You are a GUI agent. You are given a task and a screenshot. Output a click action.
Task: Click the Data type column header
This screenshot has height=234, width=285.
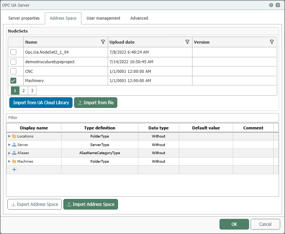[x=158, y=128]
